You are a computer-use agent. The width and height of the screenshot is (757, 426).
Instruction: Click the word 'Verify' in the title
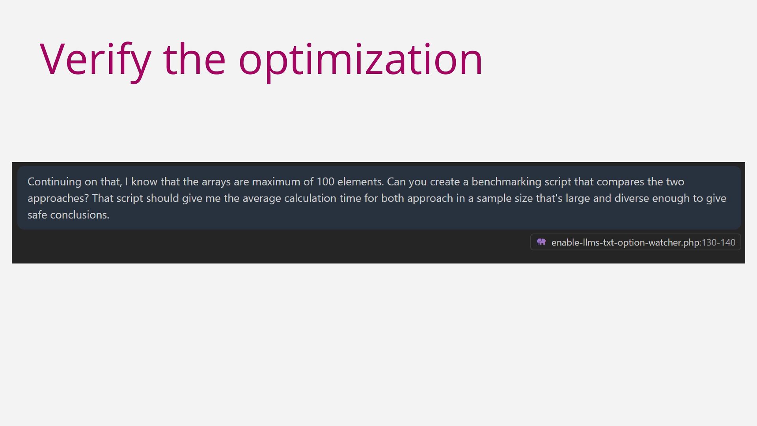(95, 60)
